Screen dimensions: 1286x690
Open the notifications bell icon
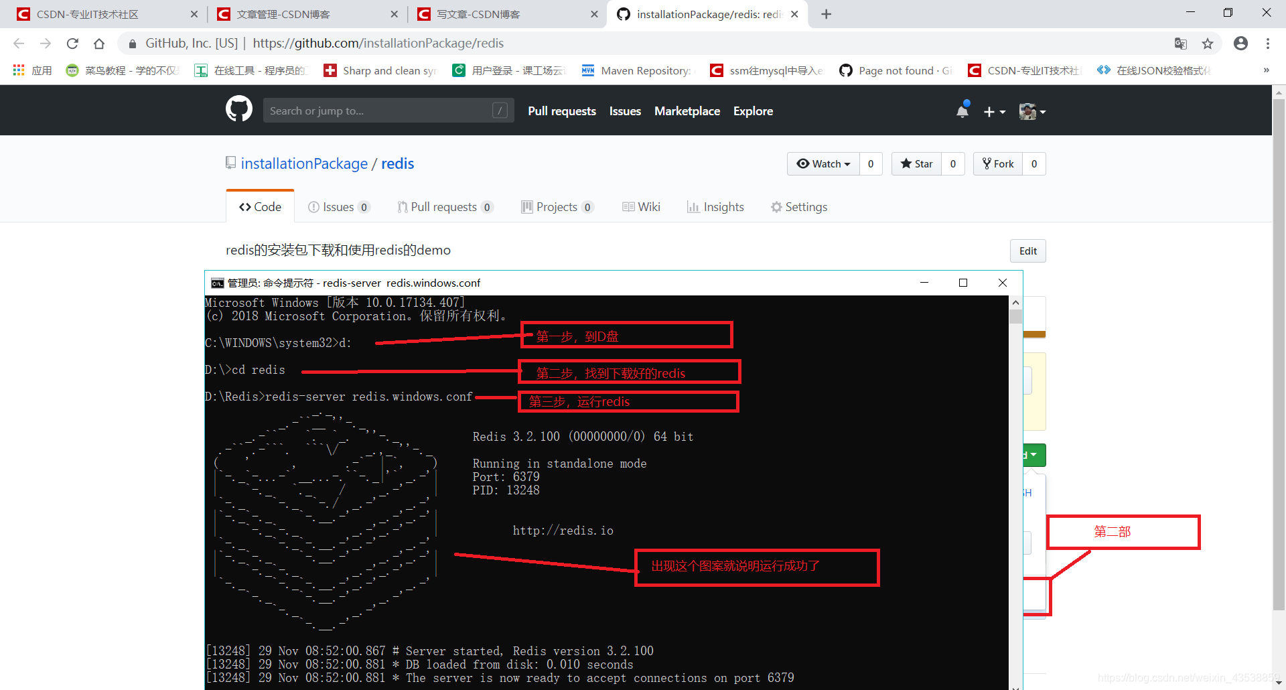(x=962, y=111)
